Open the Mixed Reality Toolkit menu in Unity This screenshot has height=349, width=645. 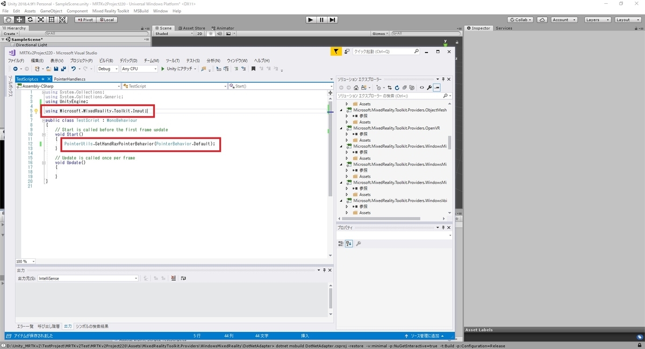[111, 11]
